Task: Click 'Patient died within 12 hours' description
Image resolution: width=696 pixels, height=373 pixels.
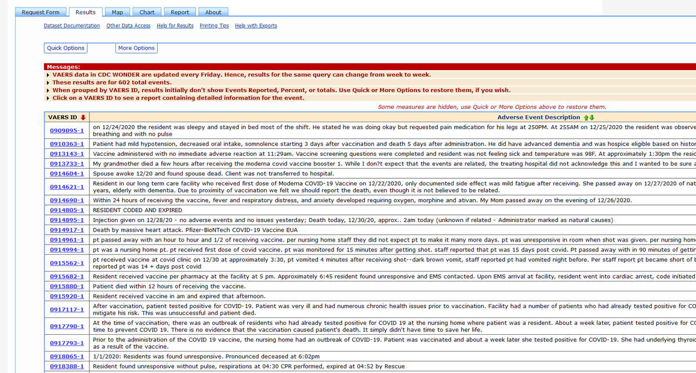Action: (169, 286)
